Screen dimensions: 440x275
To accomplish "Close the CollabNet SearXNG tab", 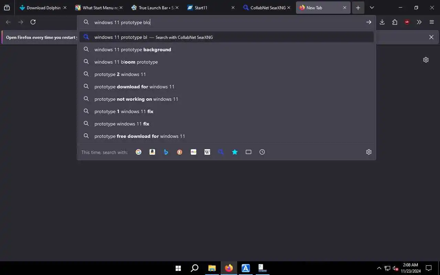I will pos(289,8).
